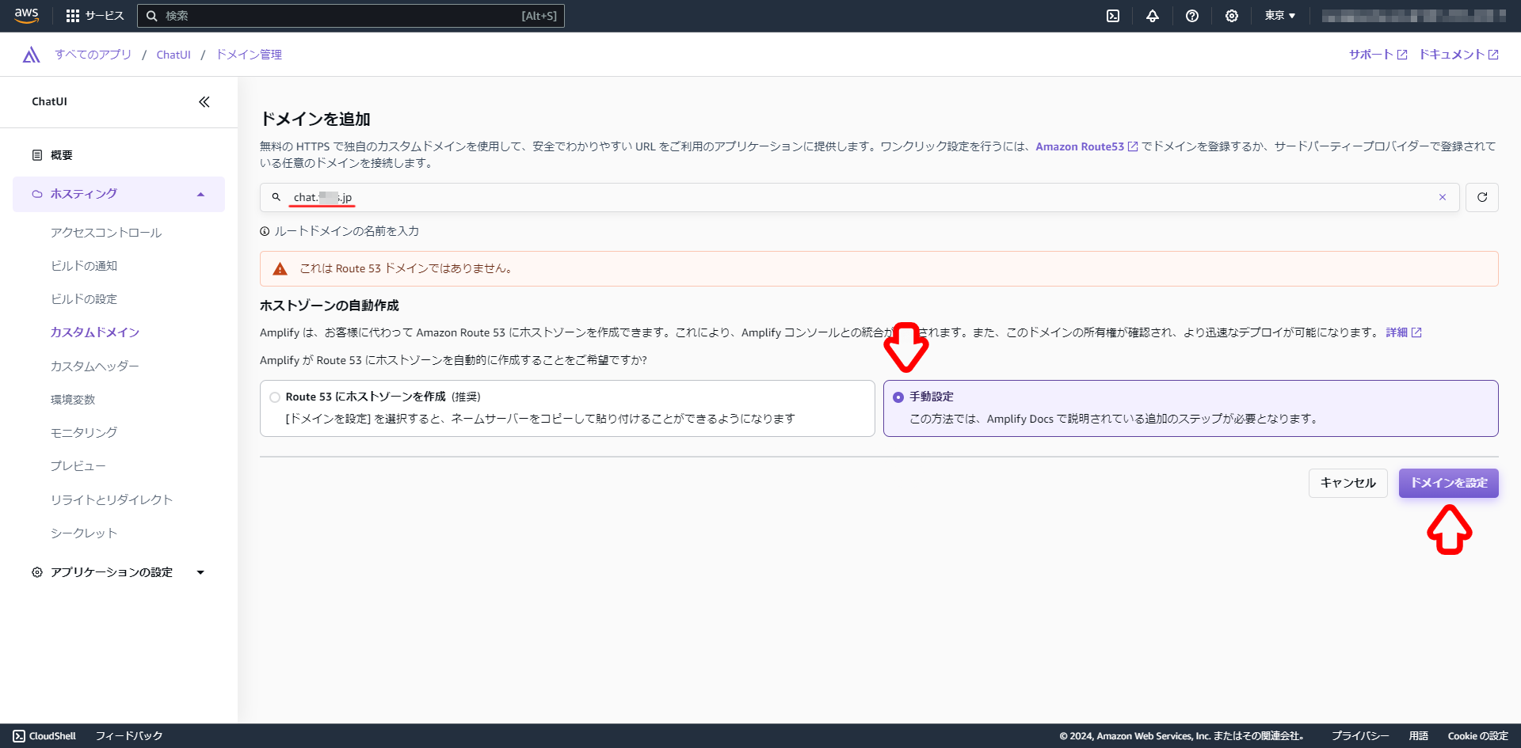Refresh the domain list
The image size is (1521, 748).
coord(1482,197)
